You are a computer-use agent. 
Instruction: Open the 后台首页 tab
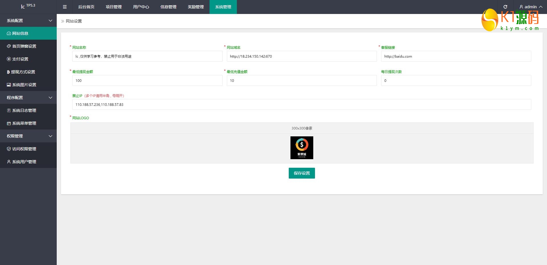86,7
